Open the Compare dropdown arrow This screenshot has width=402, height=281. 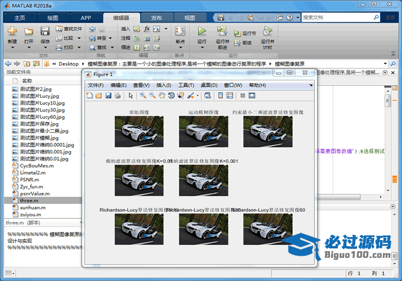[79, 38]
